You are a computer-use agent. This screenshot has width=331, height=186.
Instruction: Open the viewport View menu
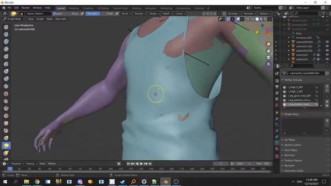coord(31,19)
